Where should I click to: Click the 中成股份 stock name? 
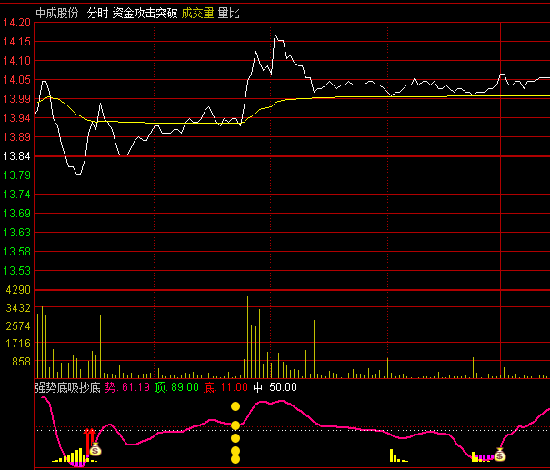pyautogui.click(x=57, y=14)
